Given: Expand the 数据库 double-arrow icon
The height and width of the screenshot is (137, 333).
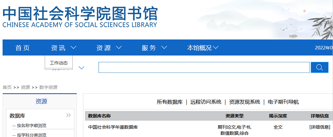Looking at the screenshot, I should point(68,115).
